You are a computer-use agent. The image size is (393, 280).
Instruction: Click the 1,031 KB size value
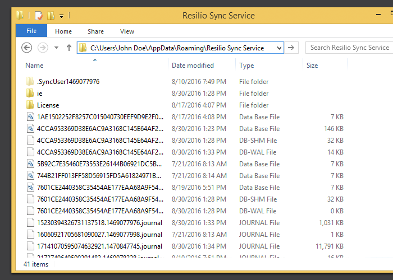coord(331,222)
